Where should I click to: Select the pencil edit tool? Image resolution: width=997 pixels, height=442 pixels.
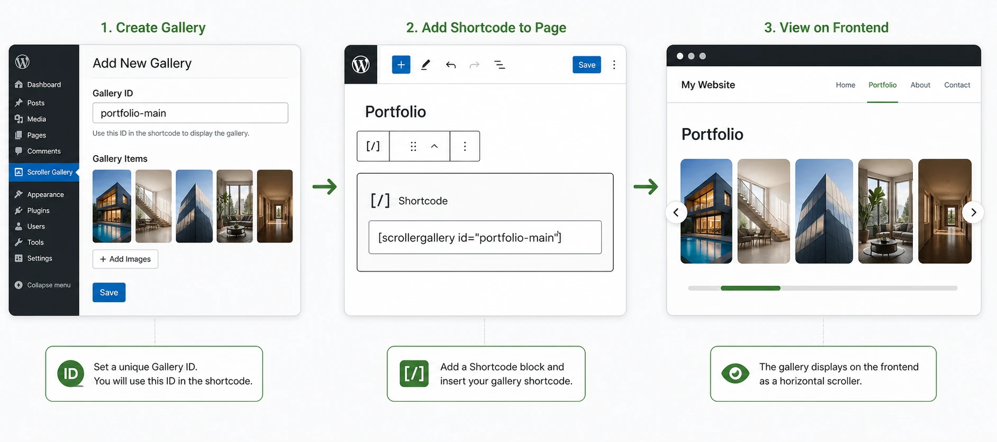(x=425, y=65)
